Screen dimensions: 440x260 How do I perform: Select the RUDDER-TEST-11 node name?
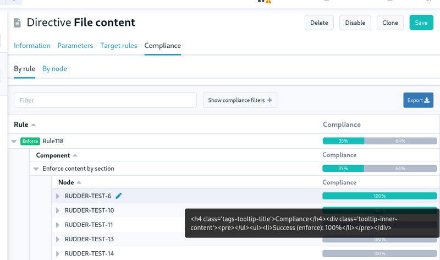click(x=89, y=225)
